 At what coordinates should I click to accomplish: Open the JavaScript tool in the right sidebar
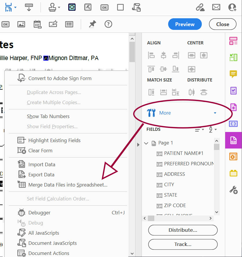(x=233, y=124)
